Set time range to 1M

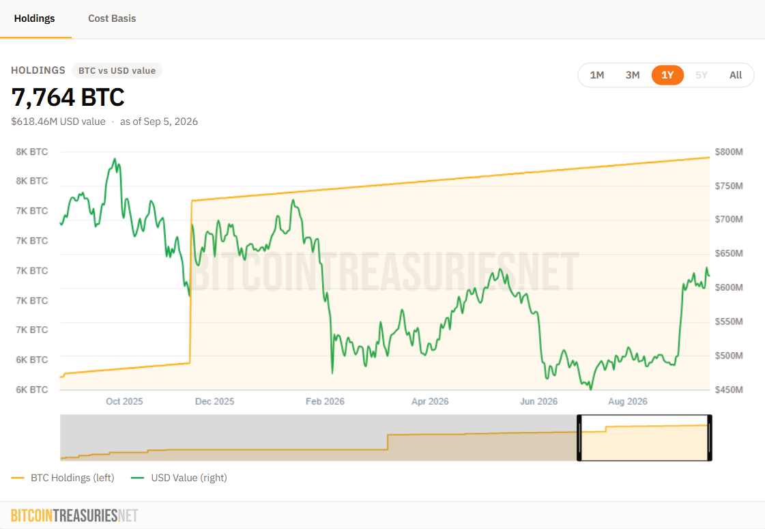596,75
